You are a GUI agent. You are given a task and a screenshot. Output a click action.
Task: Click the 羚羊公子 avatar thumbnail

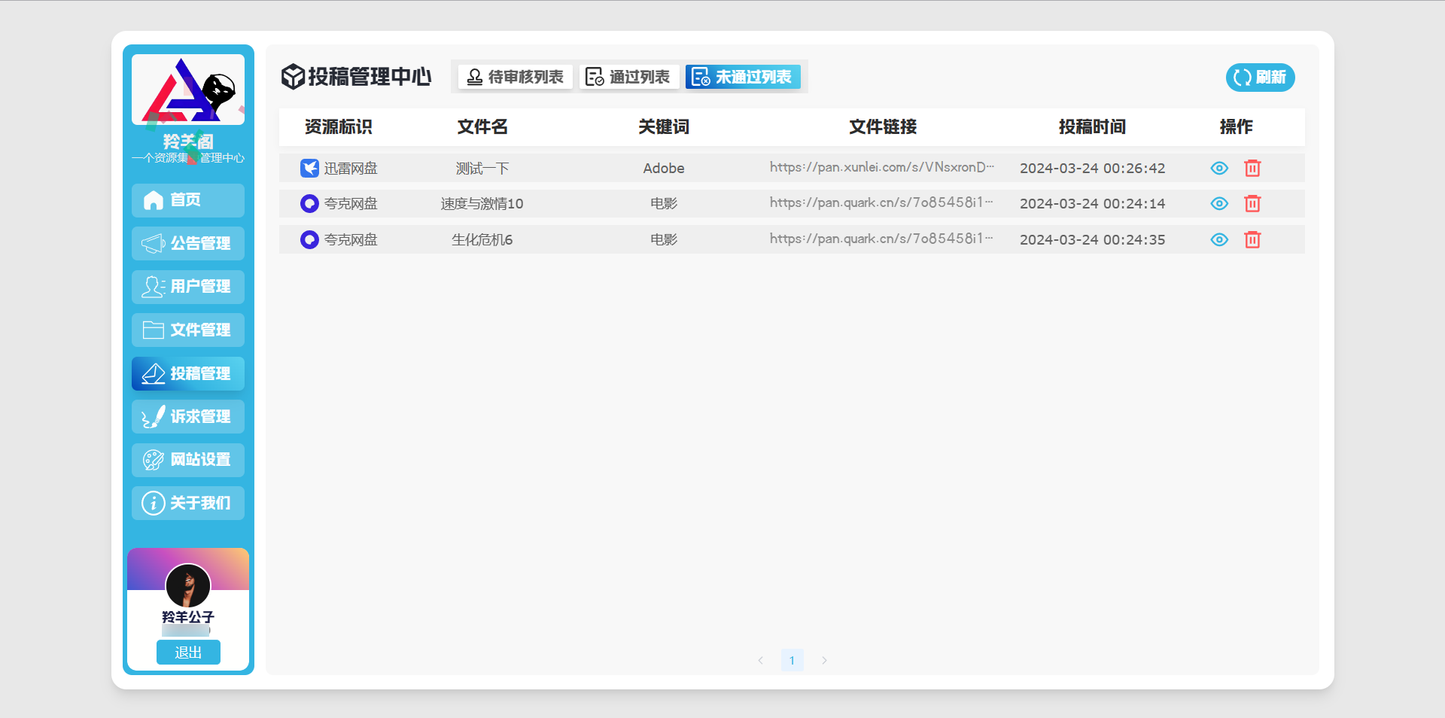click(187, 586)
